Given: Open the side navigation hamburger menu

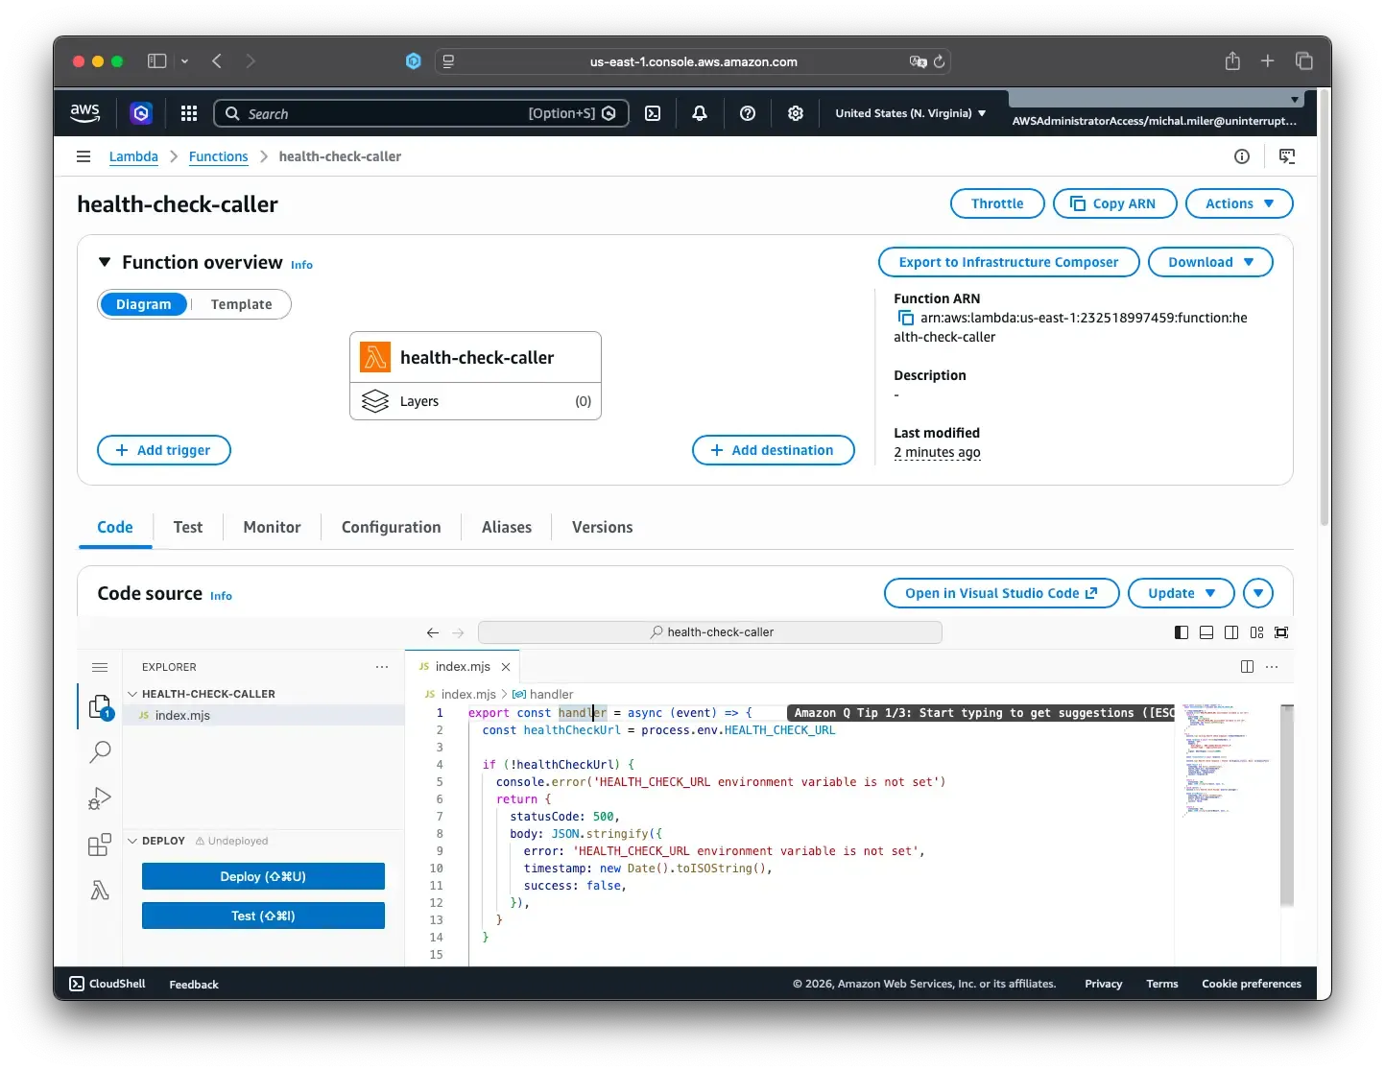Looking at the screenshot, I should pyautogui.click(x=84, y=156).
